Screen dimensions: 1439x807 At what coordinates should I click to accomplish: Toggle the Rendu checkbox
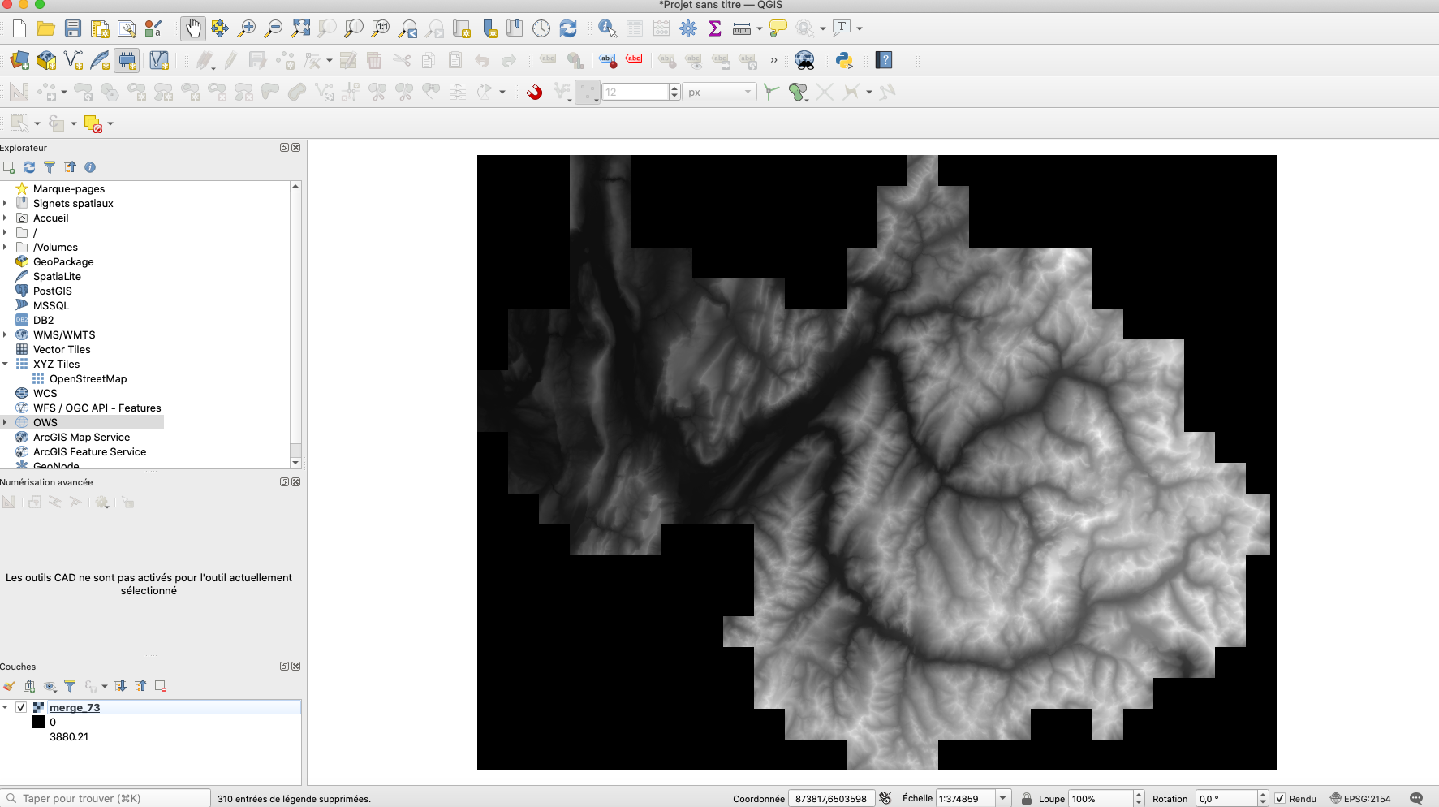pyautogui.click(x=1280, y=799)
